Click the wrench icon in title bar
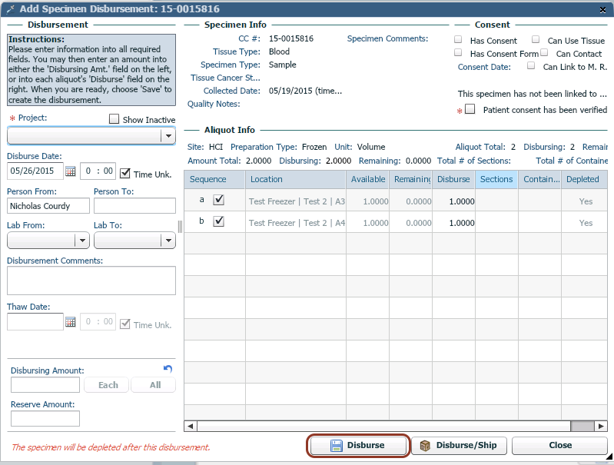 pyautogui.click(x=11, y=9)
